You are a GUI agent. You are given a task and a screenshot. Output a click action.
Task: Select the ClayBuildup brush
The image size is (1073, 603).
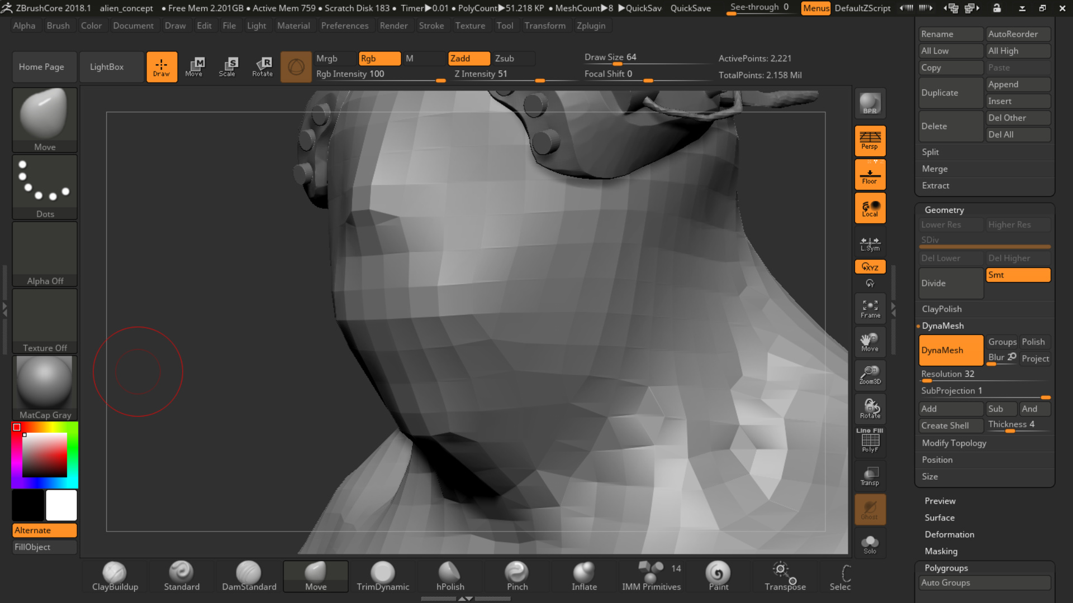[x=115, y=576]
